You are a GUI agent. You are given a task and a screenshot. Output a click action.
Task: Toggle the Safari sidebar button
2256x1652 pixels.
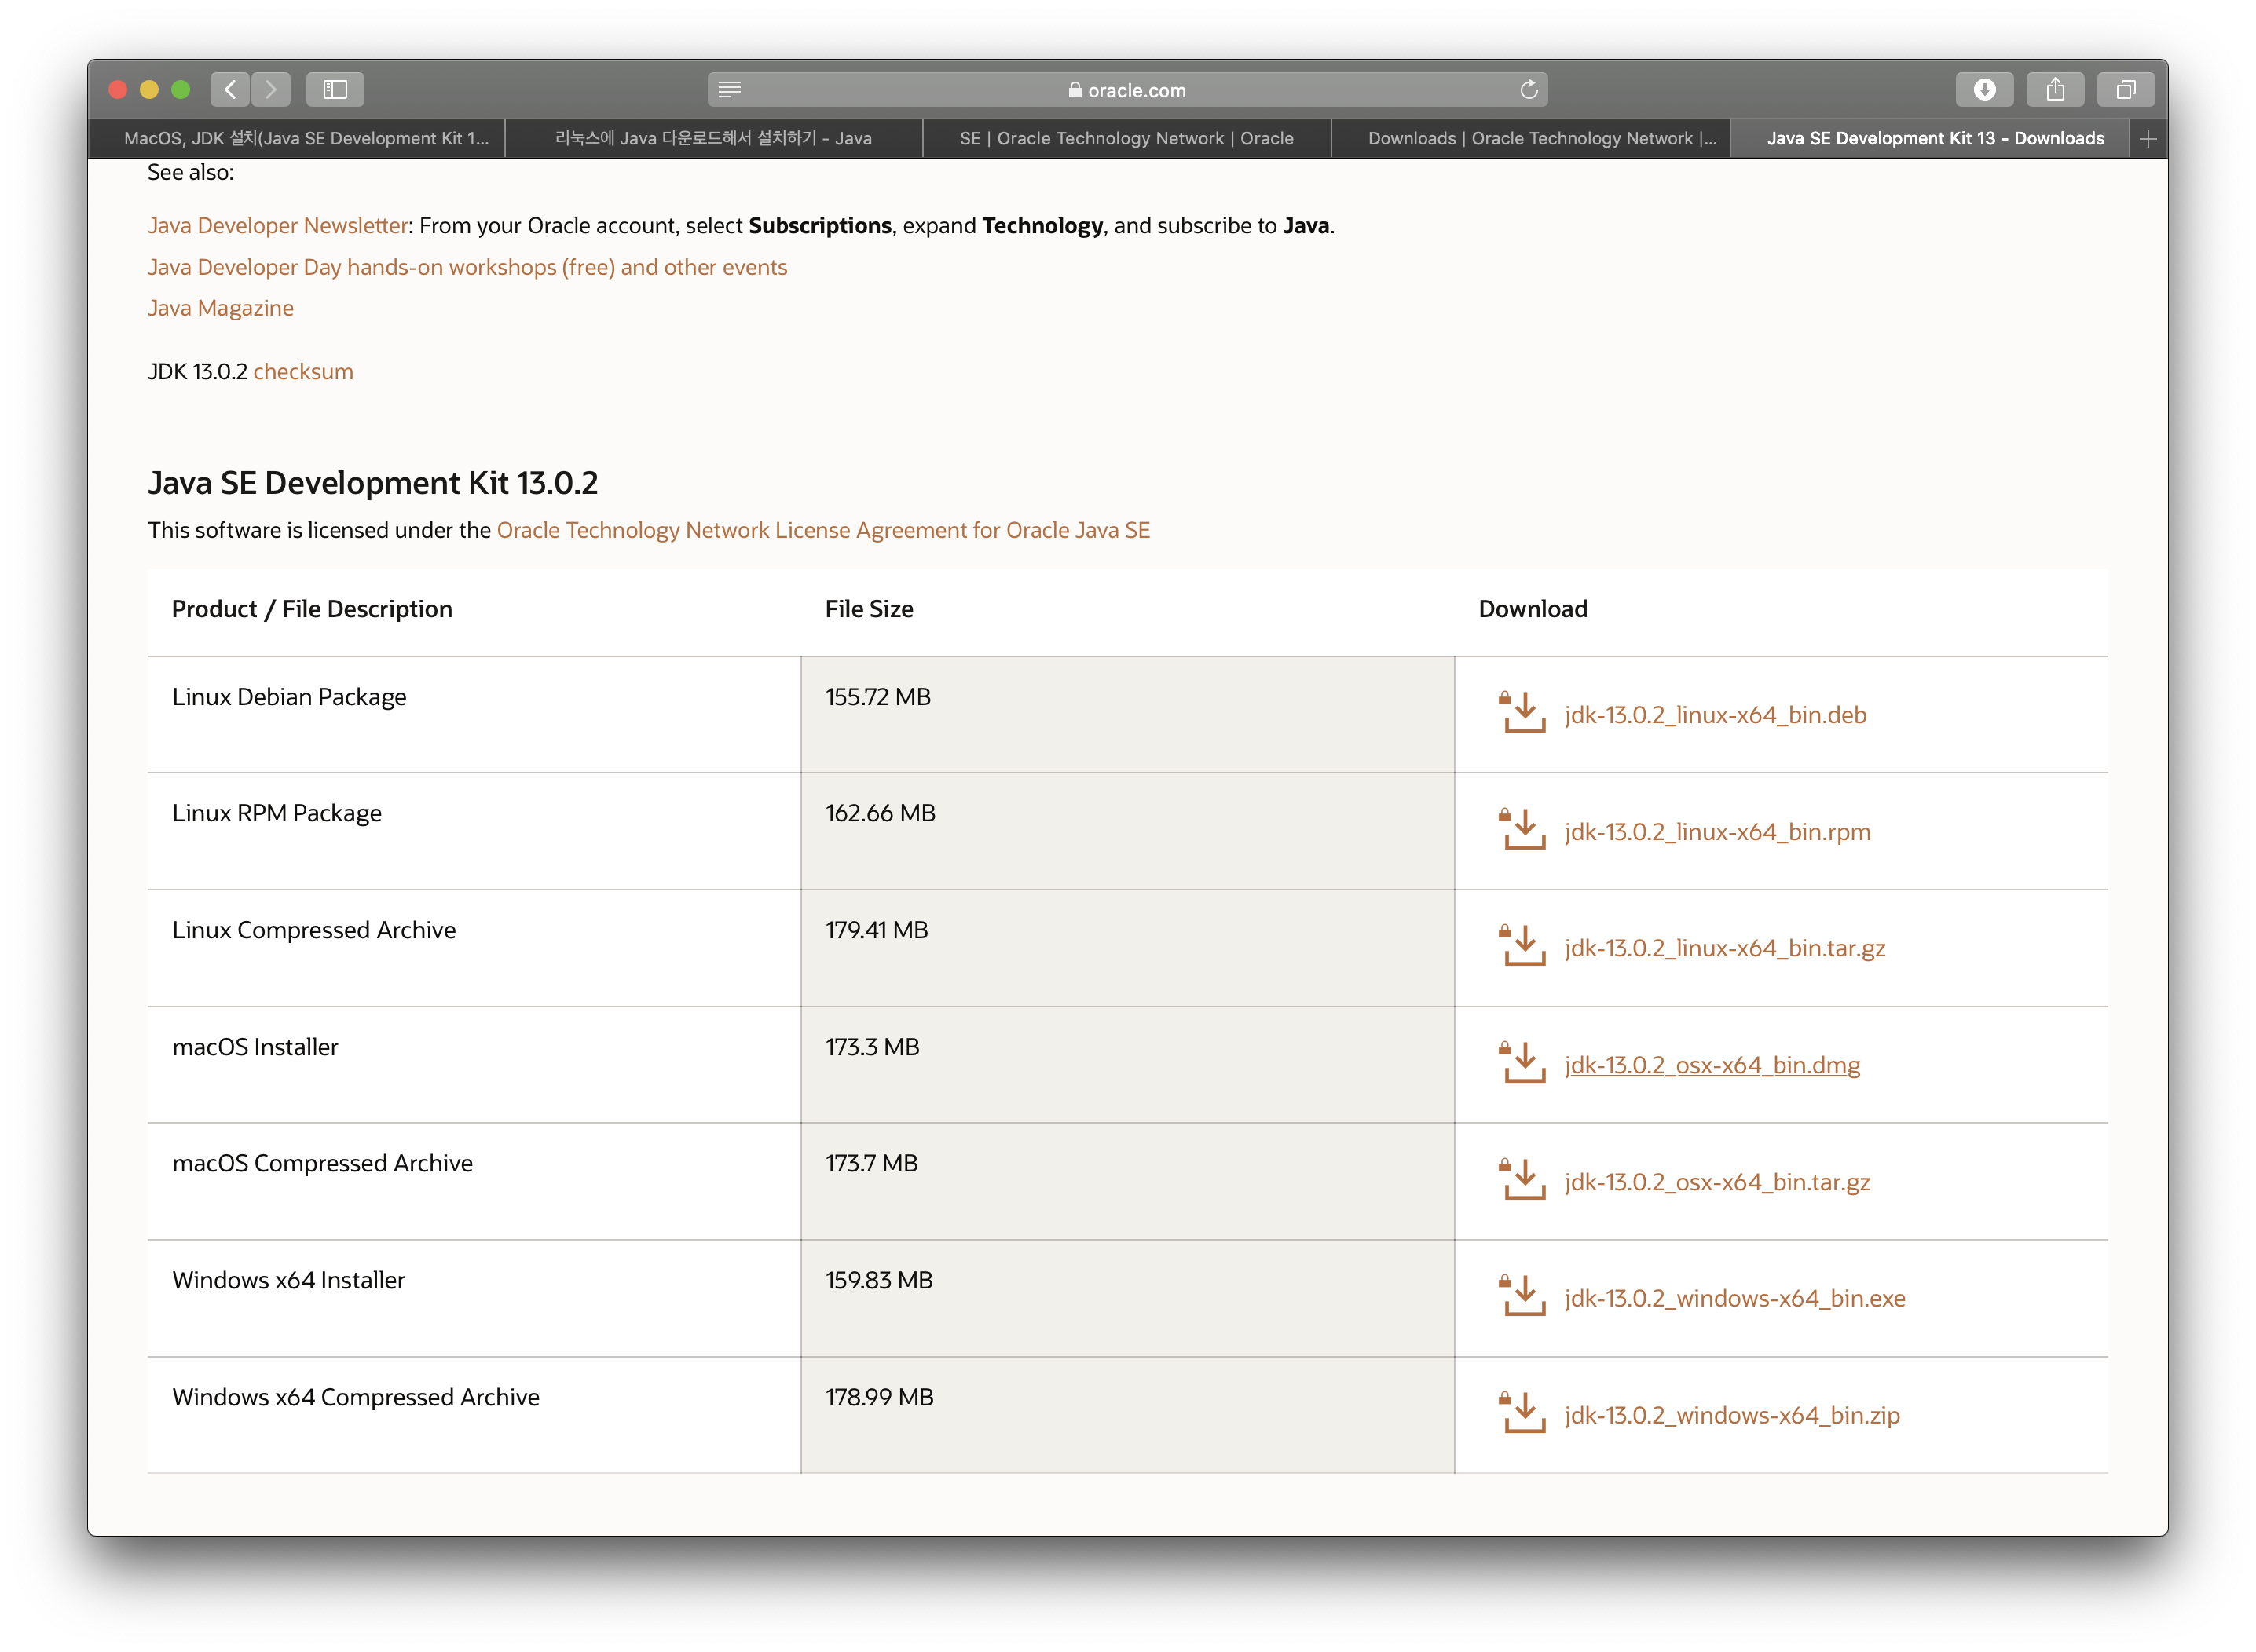335,90
